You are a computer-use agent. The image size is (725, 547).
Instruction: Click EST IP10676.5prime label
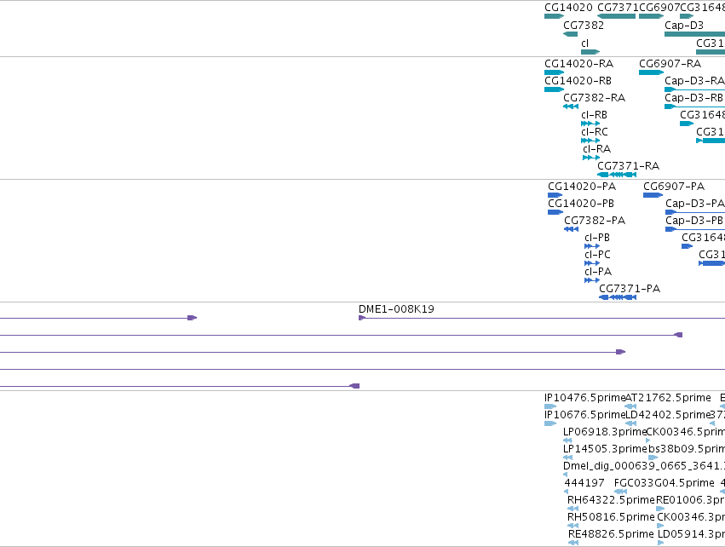click(584, 415)
